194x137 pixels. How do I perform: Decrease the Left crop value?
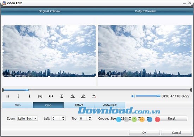[x=63, y=120]
